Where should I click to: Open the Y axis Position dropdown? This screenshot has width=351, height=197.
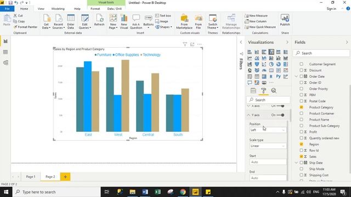point(268,130)
